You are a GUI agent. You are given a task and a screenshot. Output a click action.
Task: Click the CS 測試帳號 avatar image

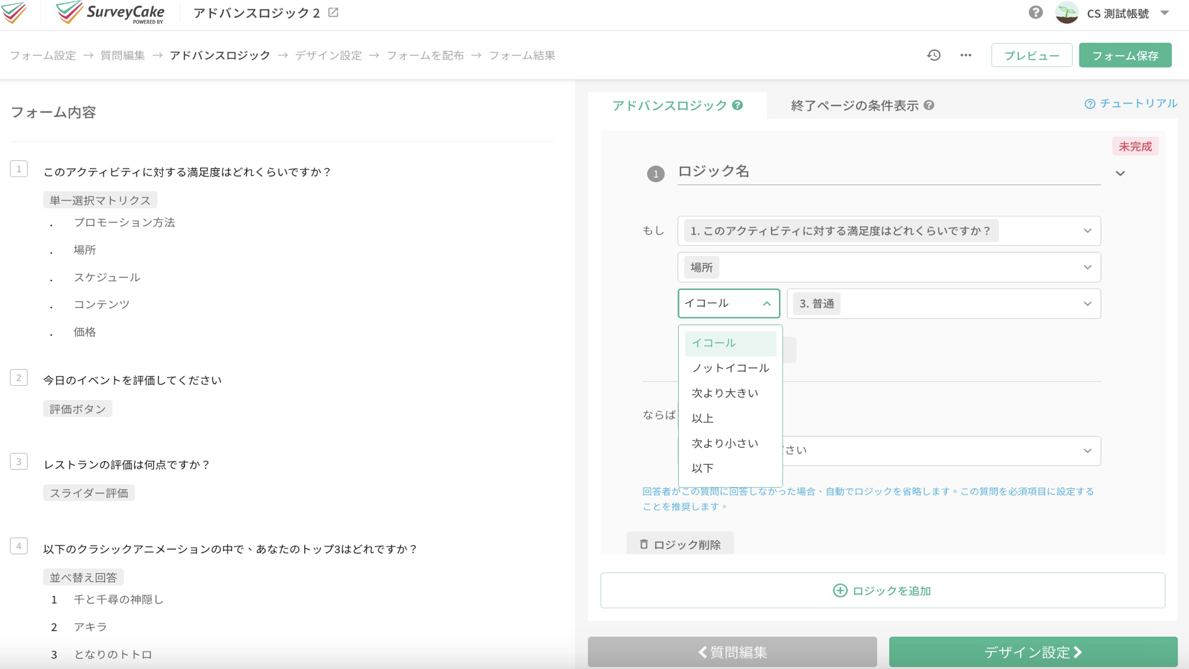click(1066, 12)
